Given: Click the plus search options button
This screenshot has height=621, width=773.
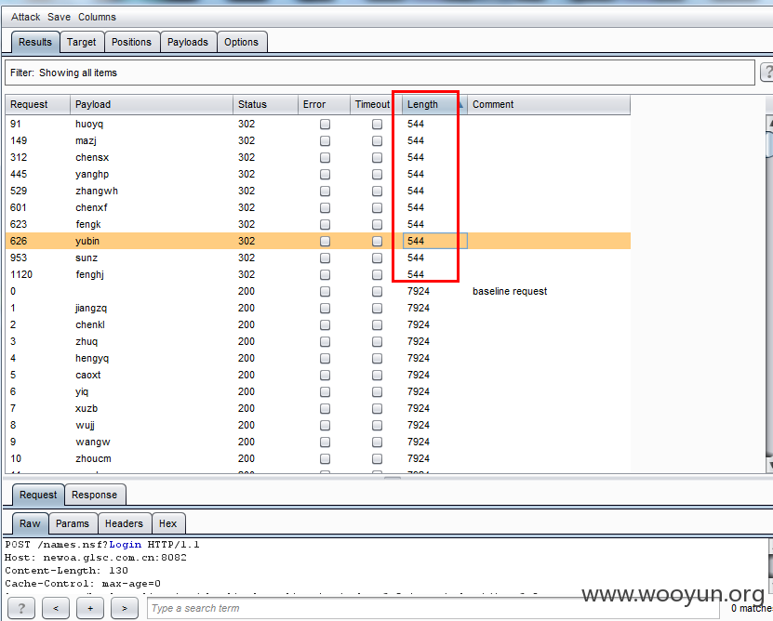Looking at the screenshot, I should pyautogui.click(x=90, y=608).
